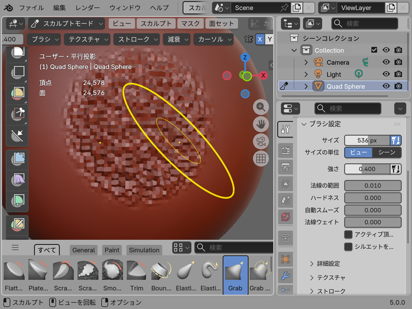Screen dimensions: 412x309
Task: Open ファイル menu
Action: (31, 8)
